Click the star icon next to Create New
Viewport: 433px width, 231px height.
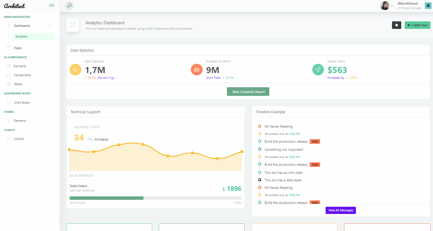pos(396,25)
